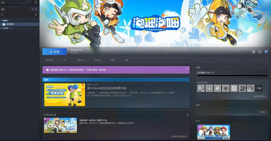Select the 泡姆泡姆 game icon in sidebar

pyautogui.click(x=4, y=24)
